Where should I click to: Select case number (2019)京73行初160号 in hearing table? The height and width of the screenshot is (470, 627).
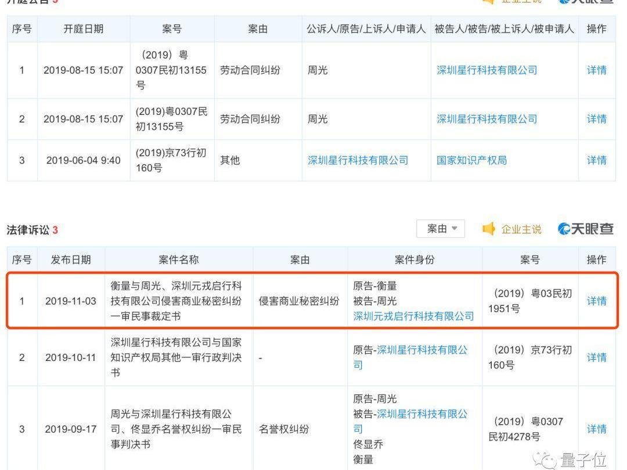(x=171, y=160)
